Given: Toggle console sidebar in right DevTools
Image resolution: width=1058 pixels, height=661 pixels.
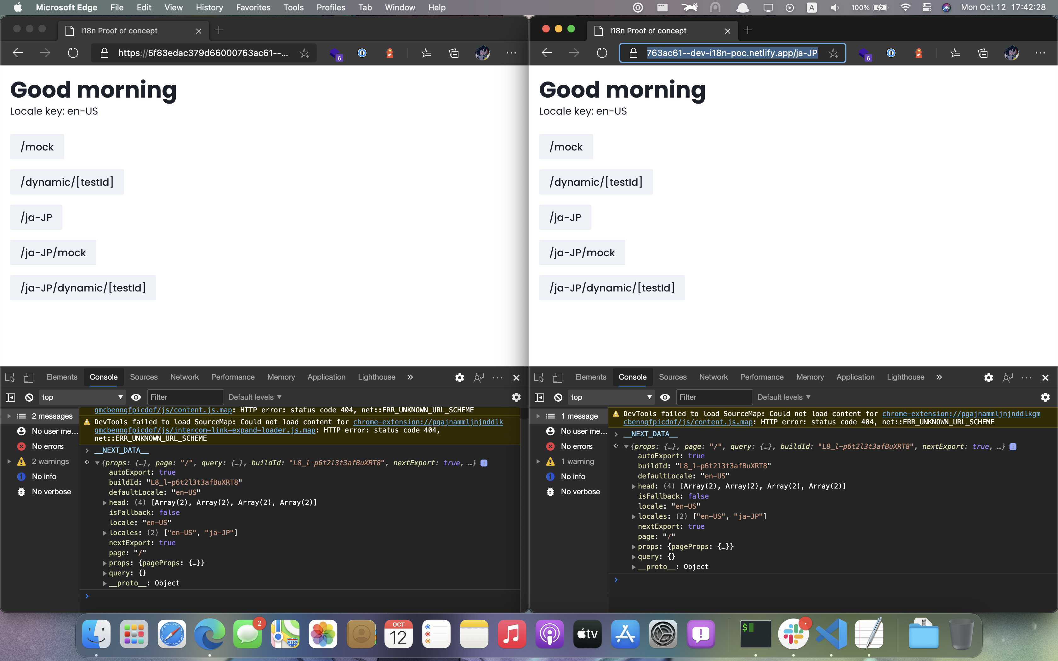Looking at the screenshot, I should pyautogui.click(x=539, y=397).
